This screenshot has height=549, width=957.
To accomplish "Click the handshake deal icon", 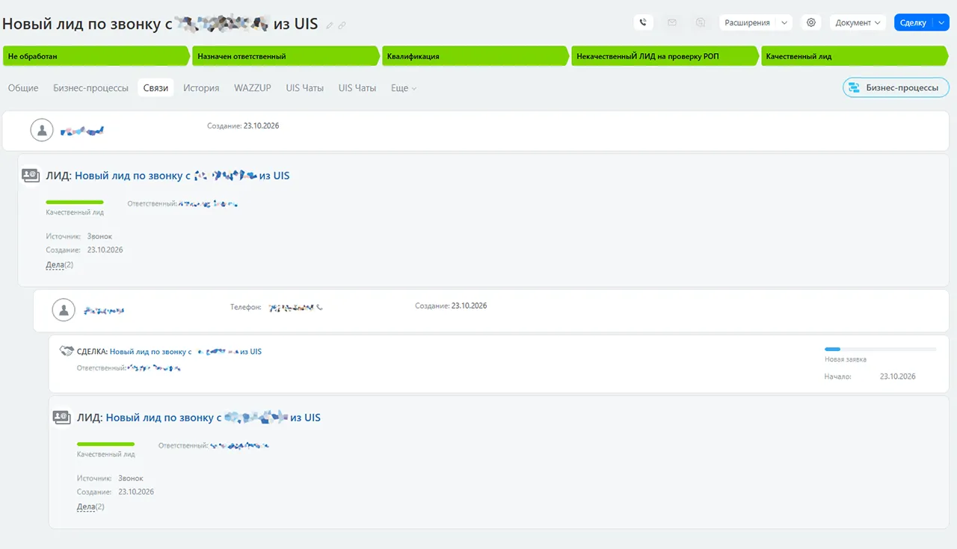I will click(x=66, y=351).
